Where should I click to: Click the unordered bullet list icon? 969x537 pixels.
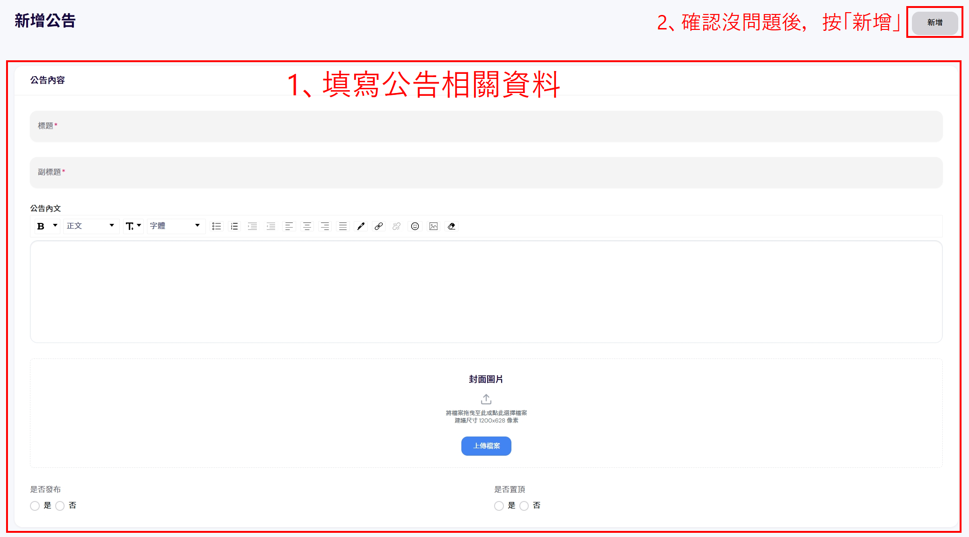[x=216, y=226]
